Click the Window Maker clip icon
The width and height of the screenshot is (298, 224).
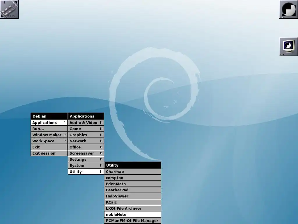point(9,9)
